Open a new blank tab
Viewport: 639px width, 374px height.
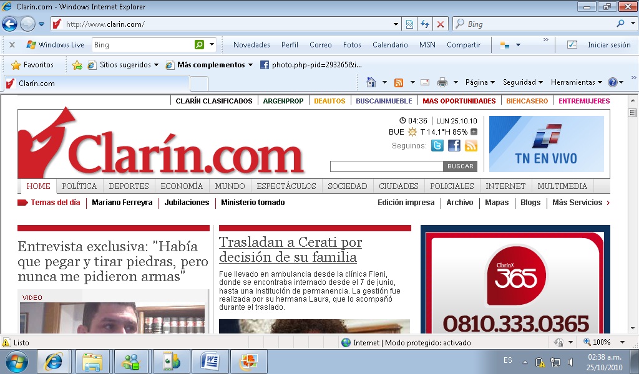(x=199, y=84)
